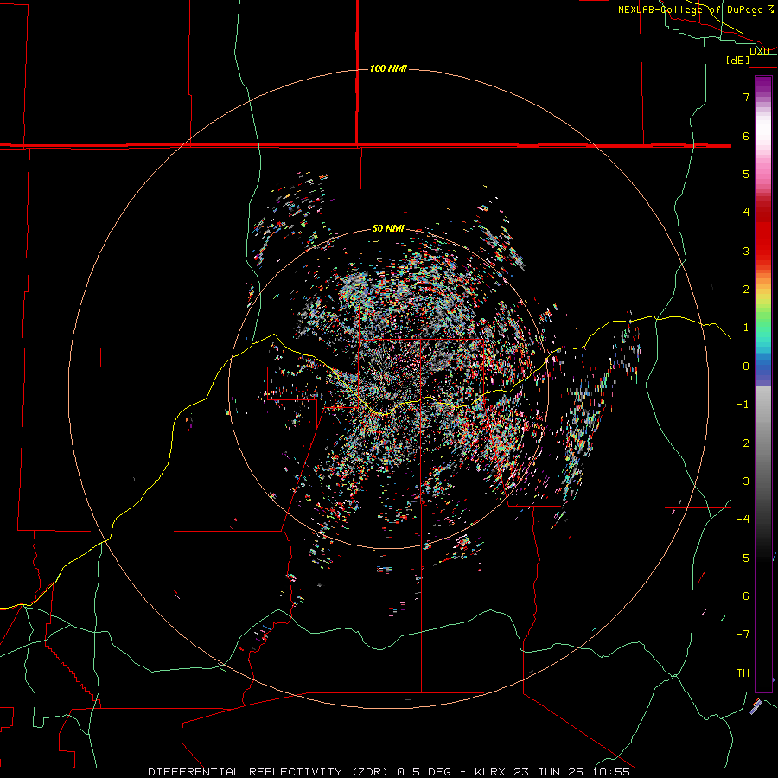Click the "-3" value on the scale
This screenshot has height=778, width=778.
[x=743, y=481]
